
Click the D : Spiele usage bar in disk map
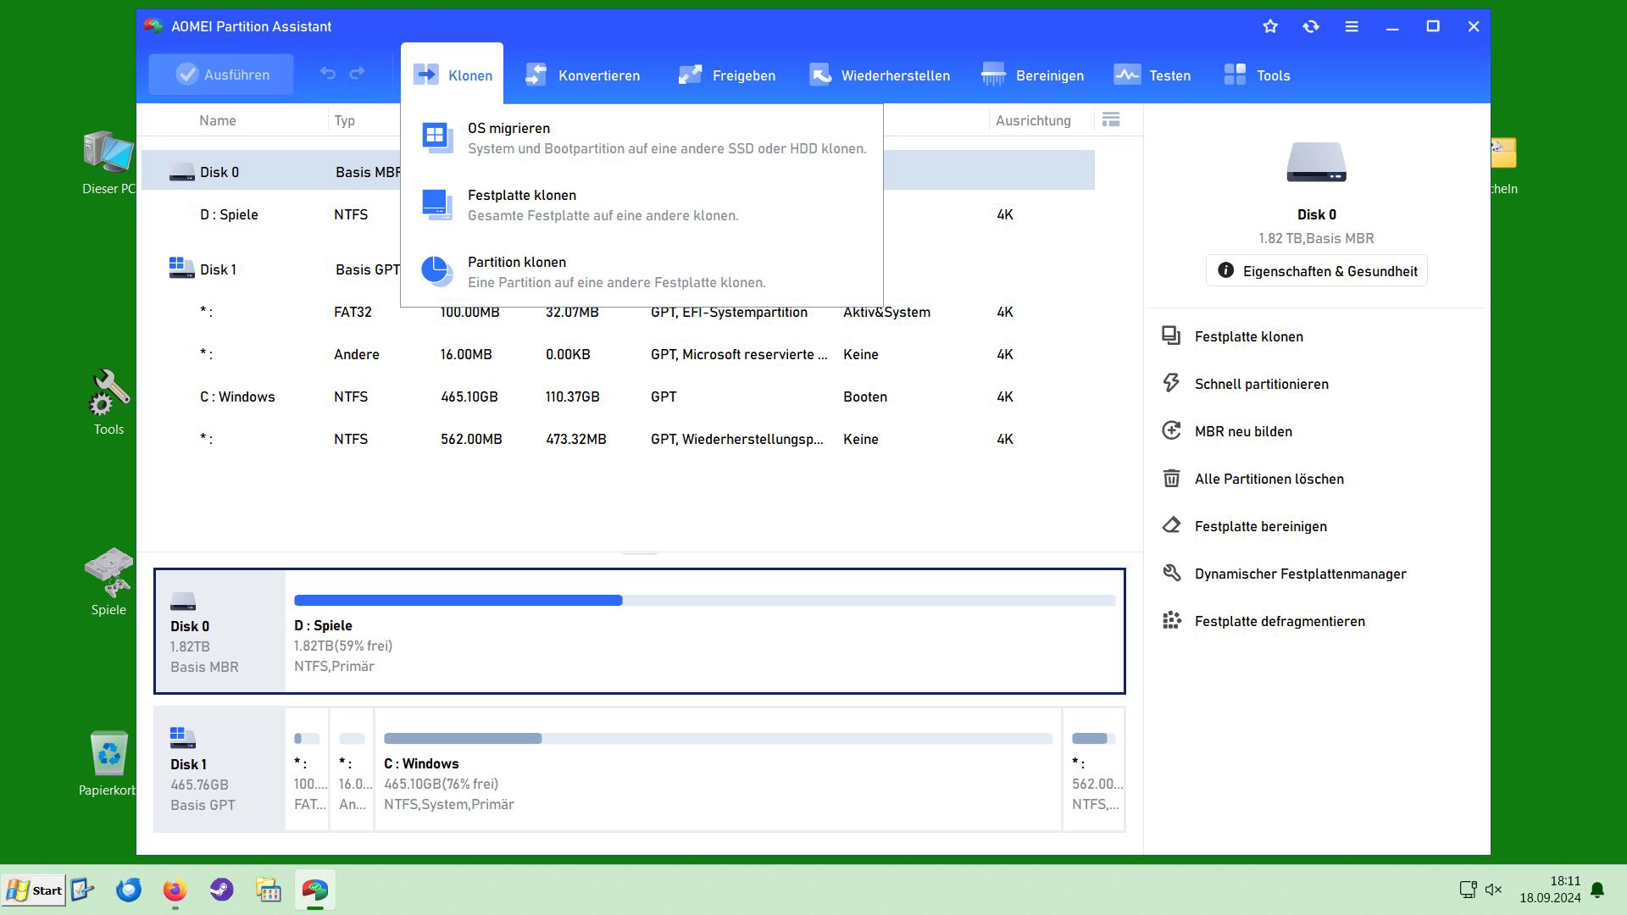pyautogui.click(x=704, y=600)
